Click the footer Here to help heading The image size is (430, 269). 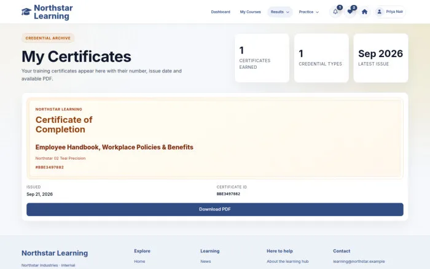[279, 251]
